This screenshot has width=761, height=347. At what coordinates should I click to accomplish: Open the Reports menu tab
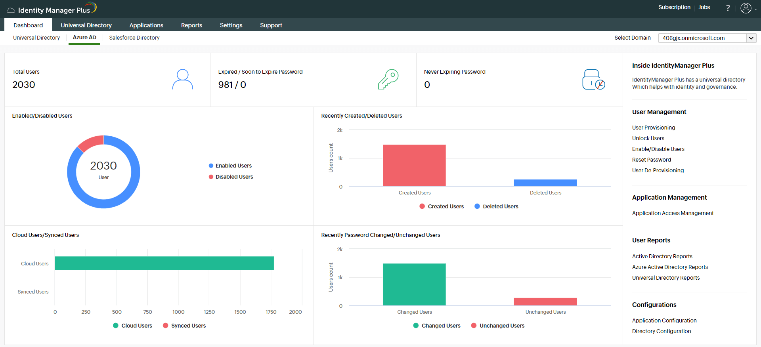[191, 25]
